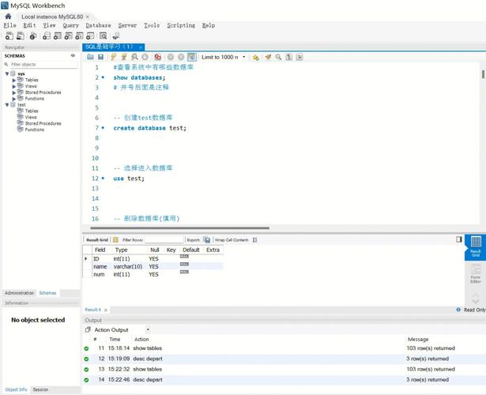
Task: Open script file folder icon in SQL editor
Action: click(90, 57)
